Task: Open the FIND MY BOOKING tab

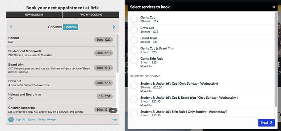Action: click(91, 14)
